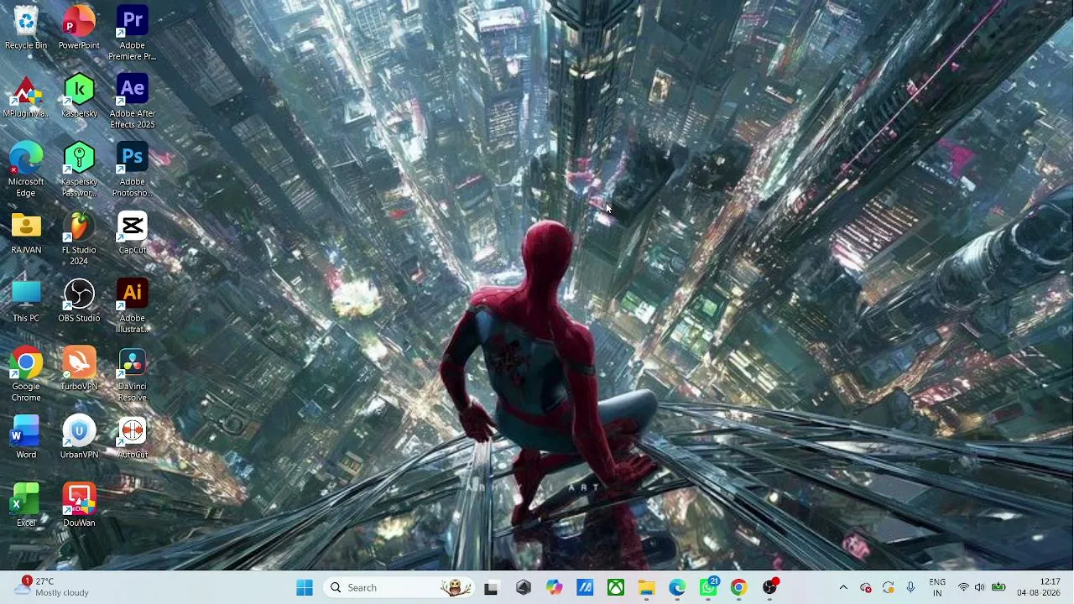
Task: Open WhatsApp with 21 unread notifications
Action: click(x=708, y=588)
